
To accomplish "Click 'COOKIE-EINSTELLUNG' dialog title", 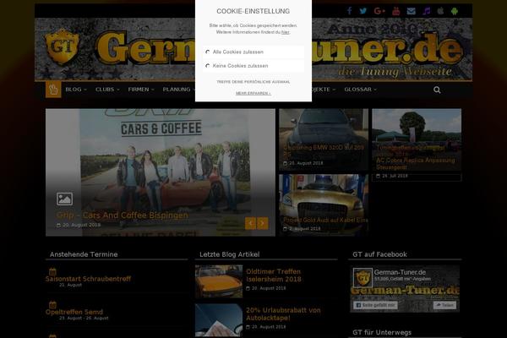I will (x=253, y=11).
